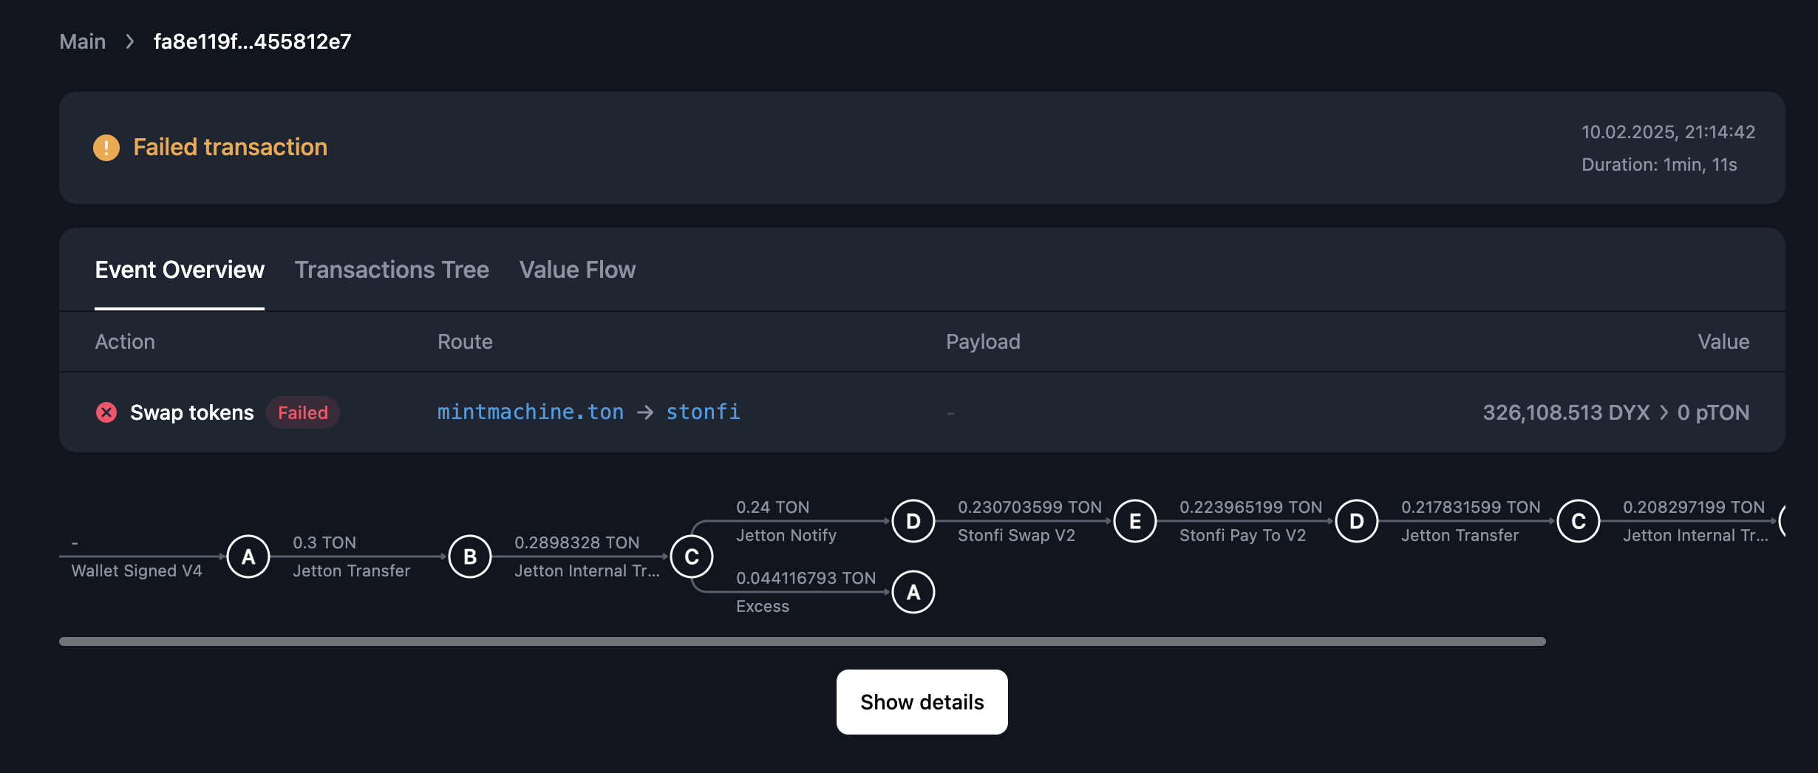Click the red failed X icon beside Swap tokens
The image size is (1818, 773).
coord(106,412)
